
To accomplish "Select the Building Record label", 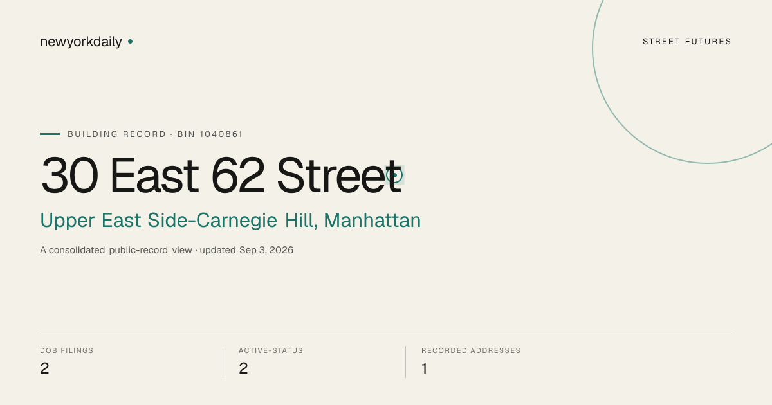I will 117,134.
